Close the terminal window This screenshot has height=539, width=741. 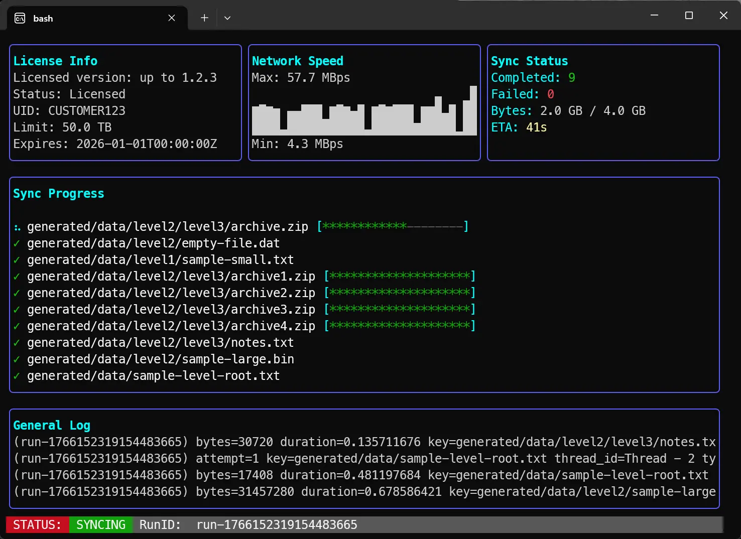(x=723, y=16)
